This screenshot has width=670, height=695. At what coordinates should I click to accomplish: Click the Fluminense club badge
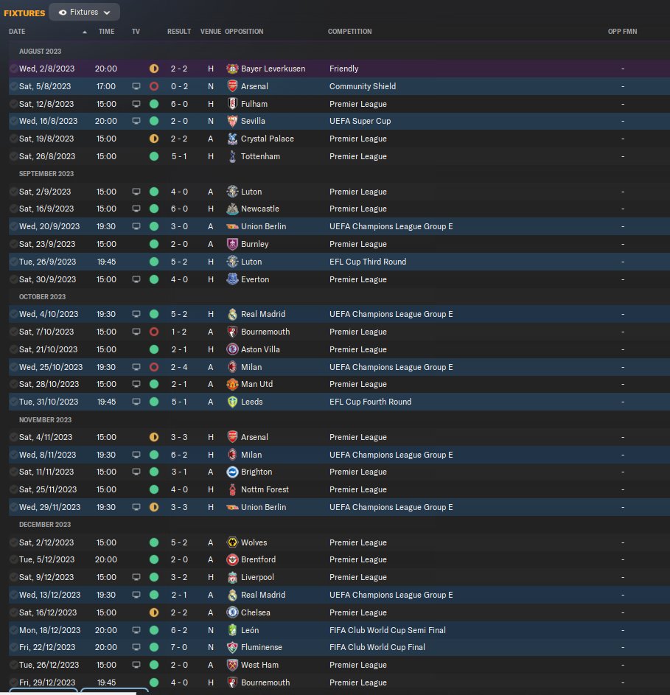[x=232, y=648]
